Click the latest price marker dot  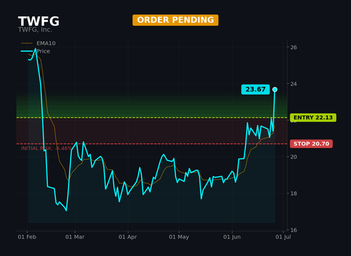(x=275, y=89)
